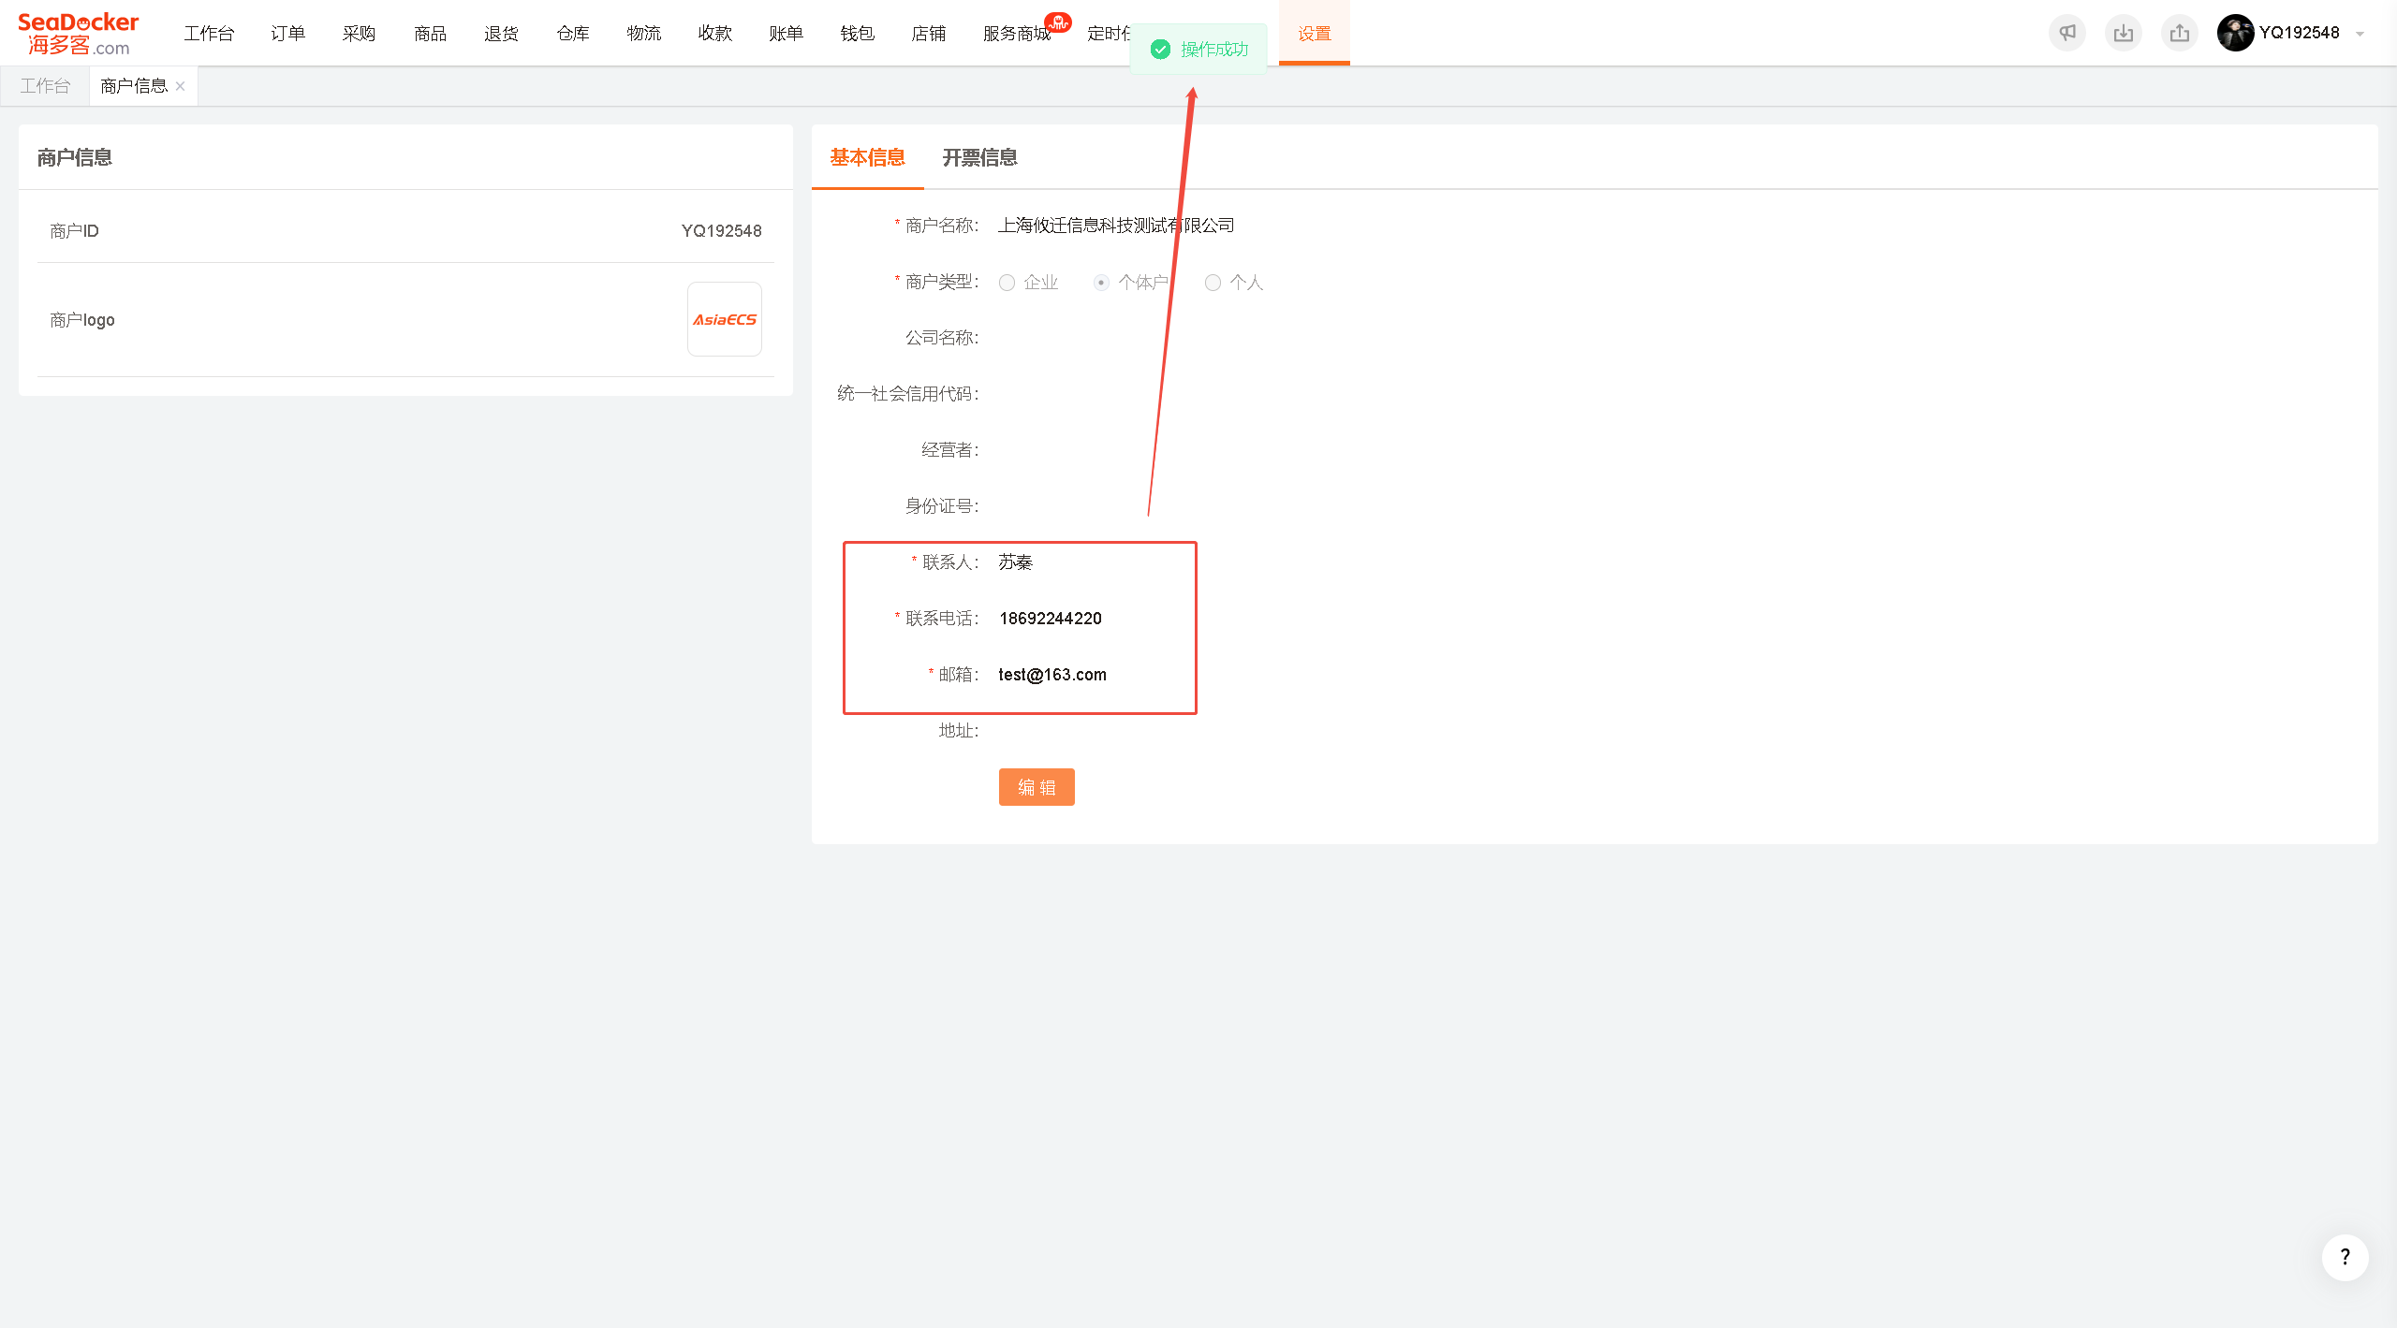Open the 服务商城 menu
2397x1328 pixels.
pyautogui.click(x=1016, y=34)
